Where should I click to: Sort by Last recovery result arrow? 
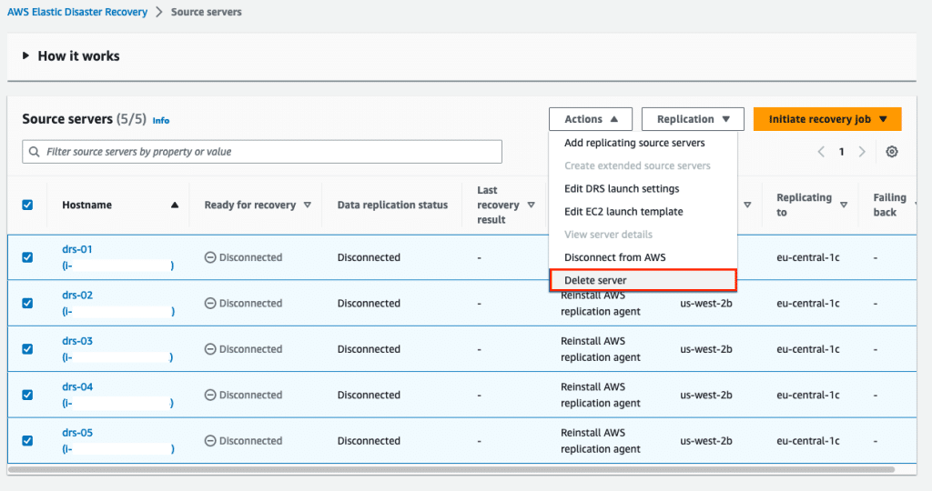click(x=531, y=205)
